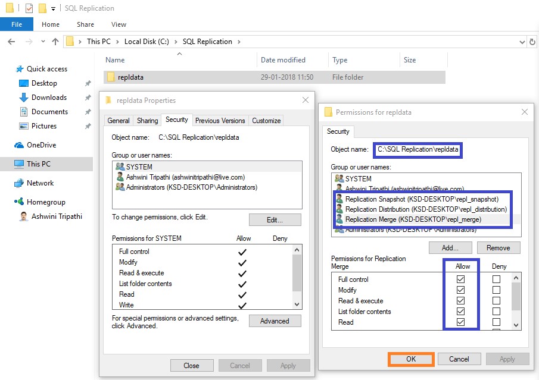Toggle Allow checkbox for Read & execute

[460, 301]
